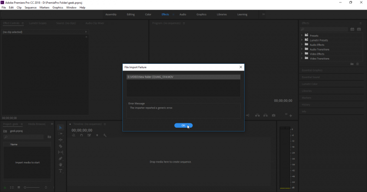Select the Type tool

pyautogui.click(x=60, y=171)
